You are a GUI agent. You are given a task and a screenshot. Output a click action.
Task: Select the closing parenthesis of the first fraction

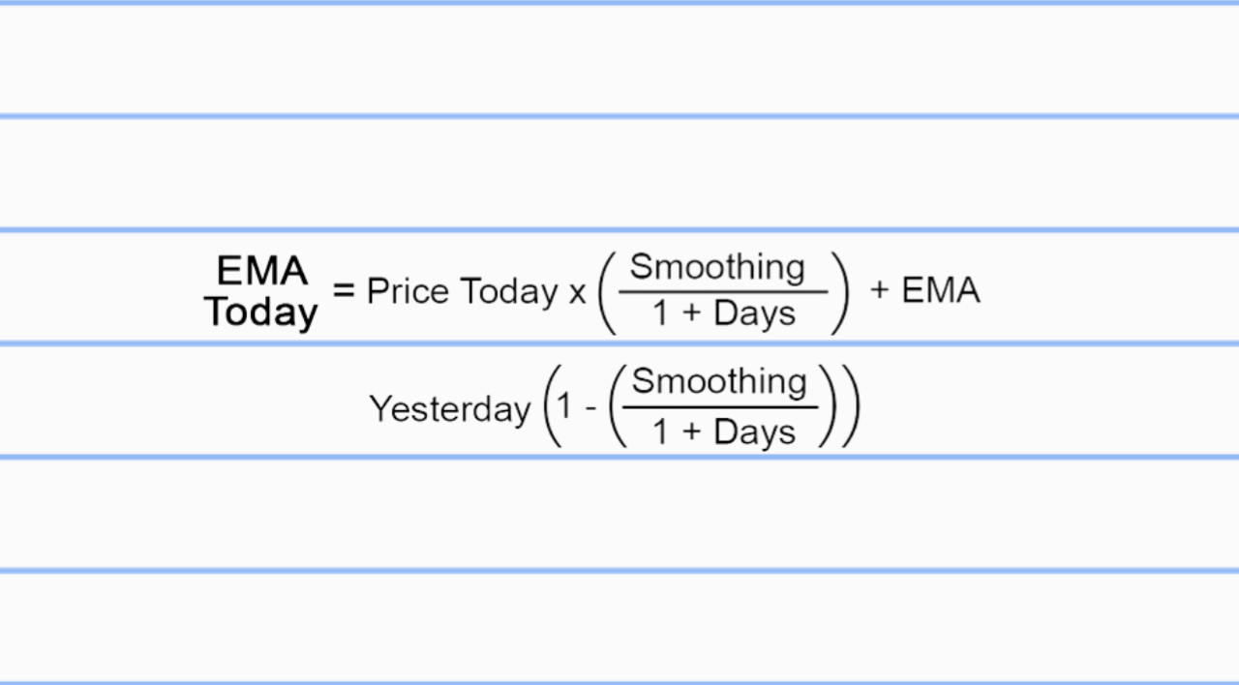(x=840, y=291)
